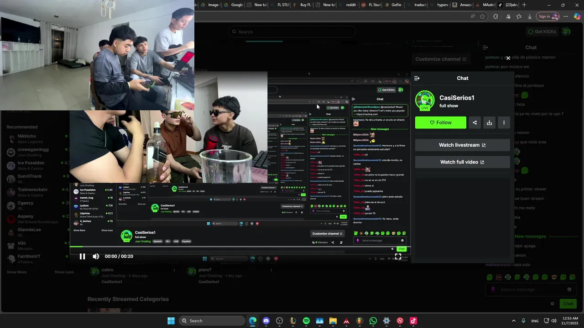Switch to the Gofile browser tab
This screenshot has width=584, height=328.
point(392,5)
